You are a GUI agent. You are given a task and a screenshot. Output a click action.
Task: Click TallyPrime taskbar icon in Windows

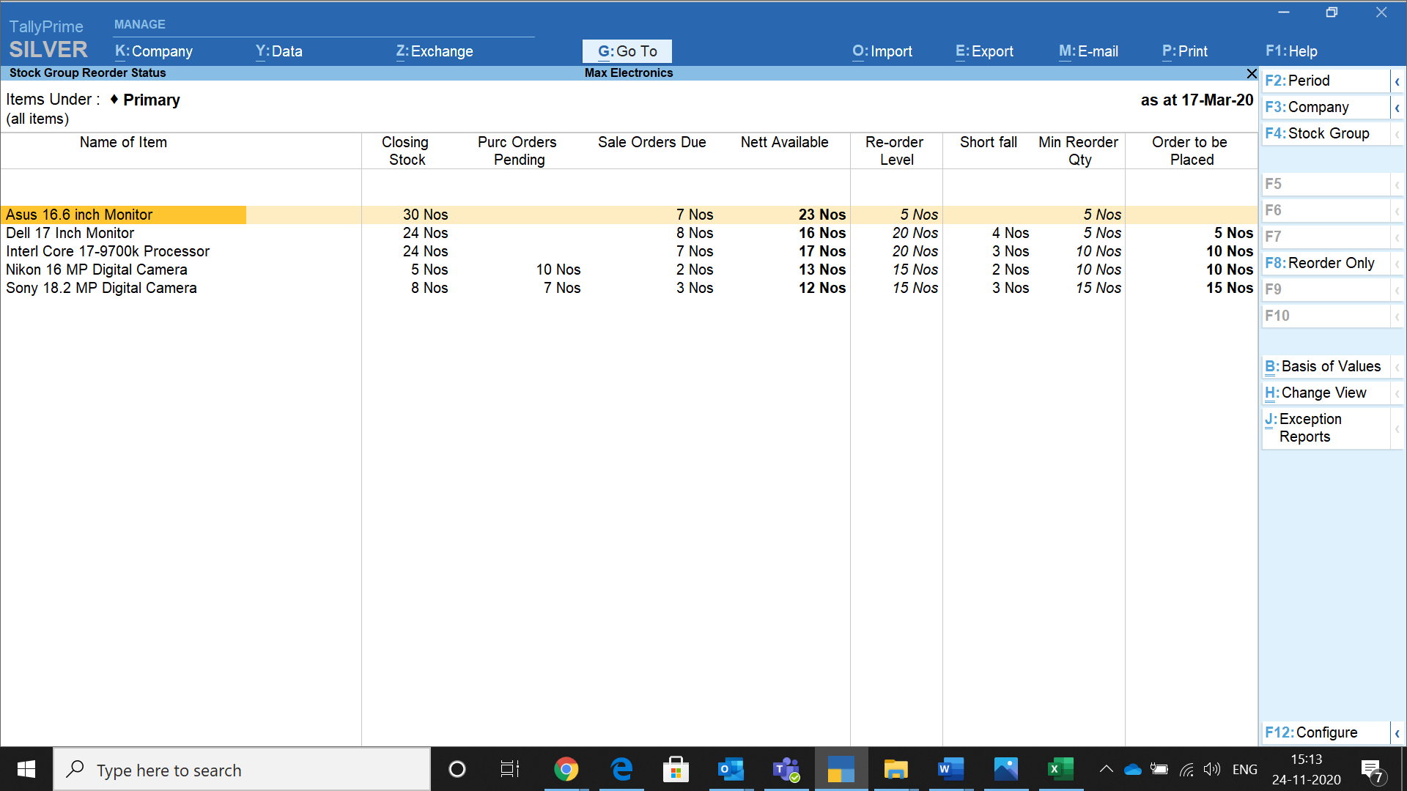tap(840, 769)
